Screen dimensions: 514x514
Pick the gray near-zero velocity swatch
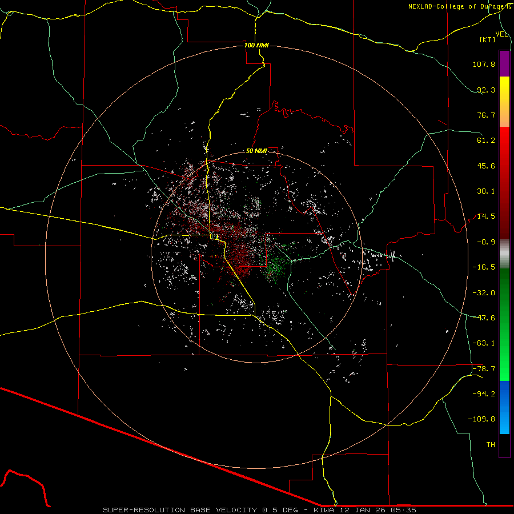point(504,252)
